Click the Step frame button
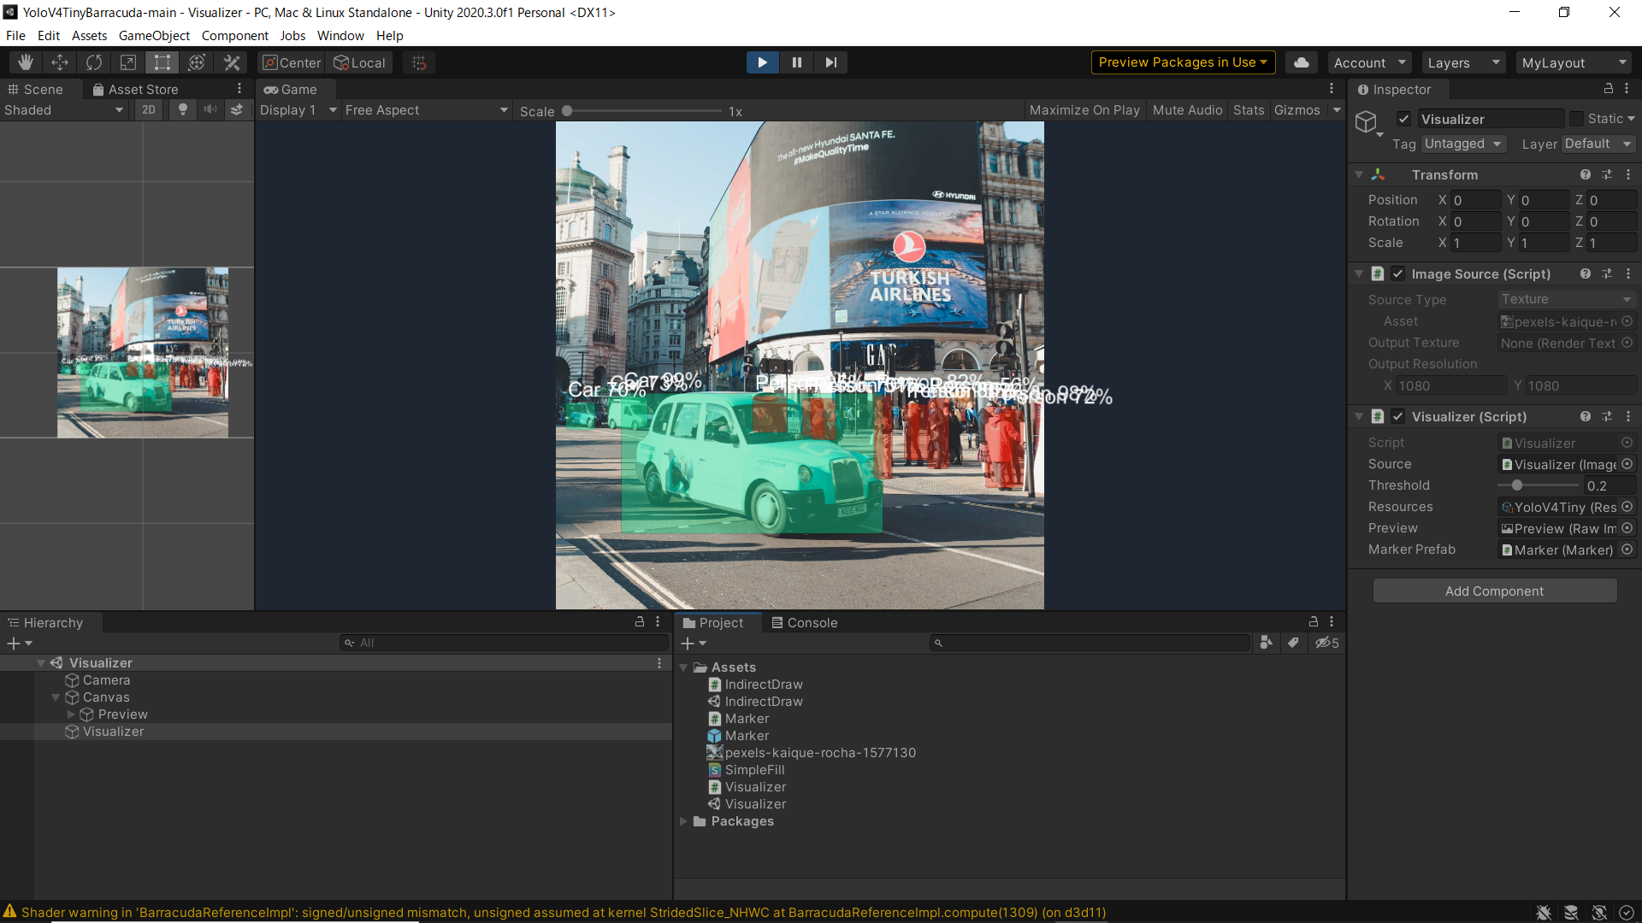Screen dimensions: 1642x923 830,62
